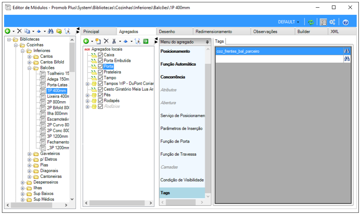Viewport: 360px width, 214px height.
Task: Expand the Pés aggregate group
Action: pos(87,95)
